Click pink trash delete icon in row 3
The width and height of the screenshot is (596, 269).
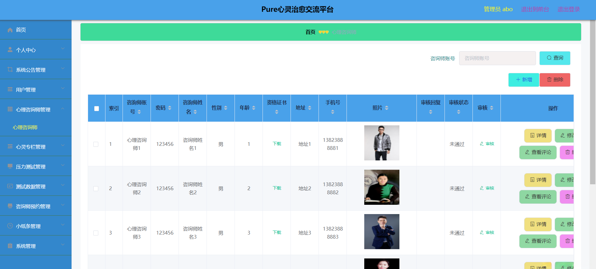(568, 241)
